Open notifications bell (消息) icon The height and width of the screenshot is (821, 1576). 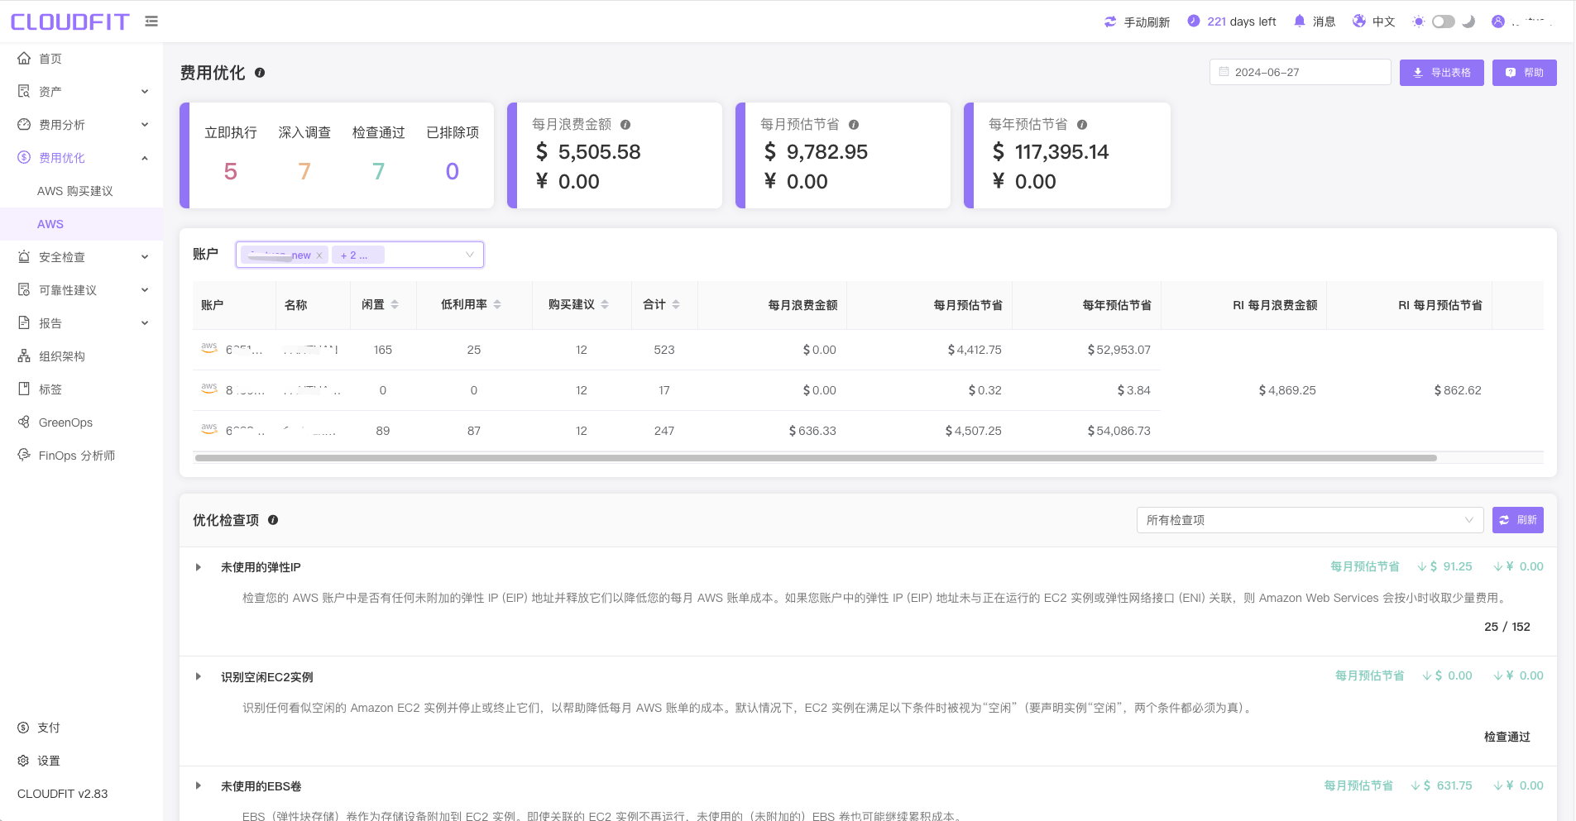click(1300, 21)
